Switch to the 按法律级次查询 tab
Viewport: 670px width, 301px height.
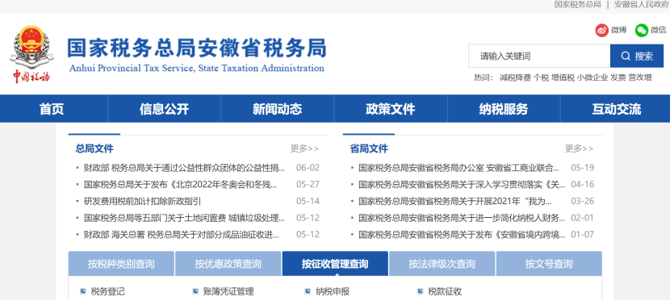[442, 263]
